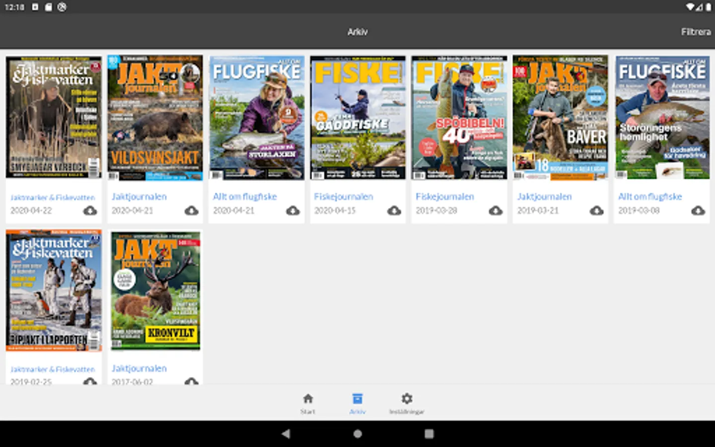Click Jaktjournalen title dated 2019-03-21
The width and height of the screenshot is (715, 447).
tap(545, 197)
